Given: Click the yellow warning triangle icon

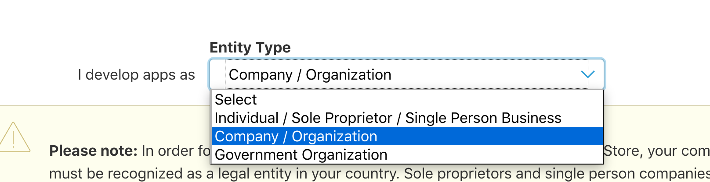Looking at the screenshot, I should 14,137.
